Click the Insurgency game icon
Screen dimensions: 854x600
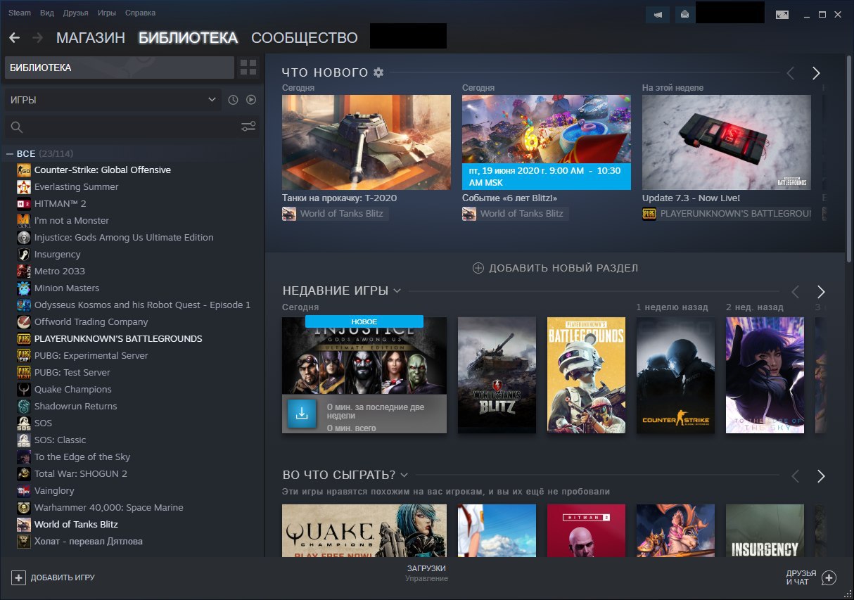coord(23,255)
